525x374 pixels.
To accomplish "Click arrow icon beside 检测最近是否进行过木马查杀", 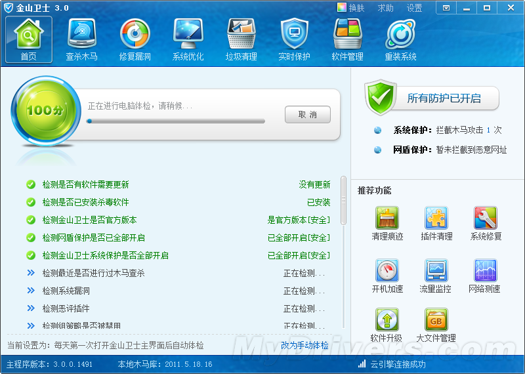I will 31,273.
